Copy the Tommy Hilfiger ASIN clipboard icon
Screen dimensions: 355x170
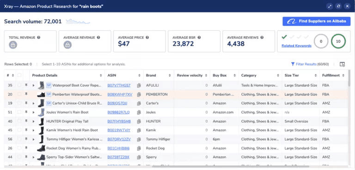coord(139,139)
